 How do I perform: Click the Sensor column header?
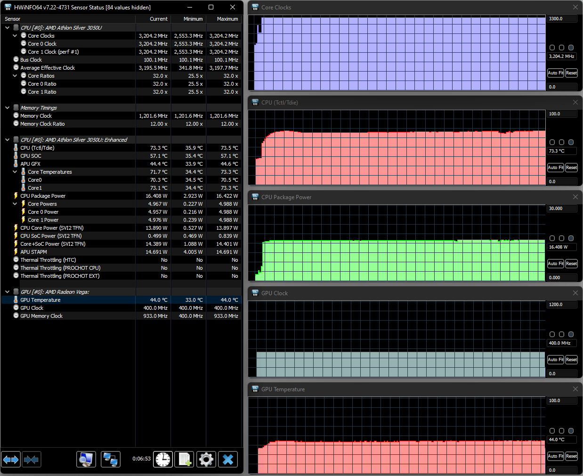click(68, 19)
